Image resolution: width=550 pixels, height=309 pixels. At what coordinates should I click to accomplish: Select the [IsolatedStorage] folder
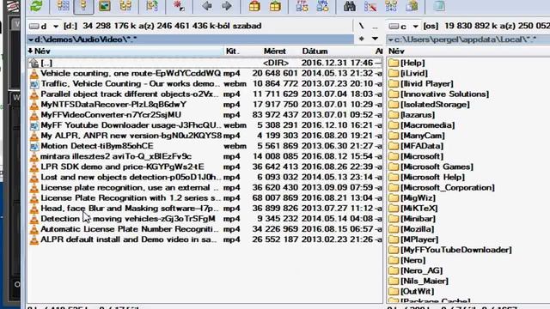[x=435, y=105]
